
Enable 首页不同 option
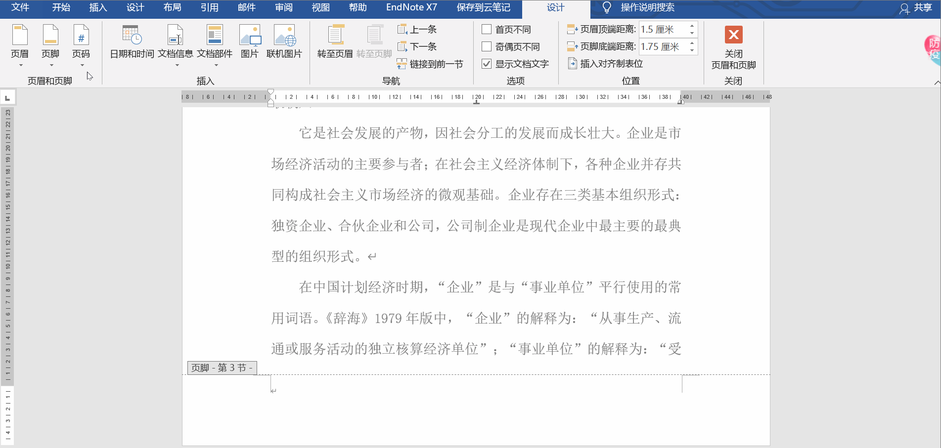click(x=486, y=29)
